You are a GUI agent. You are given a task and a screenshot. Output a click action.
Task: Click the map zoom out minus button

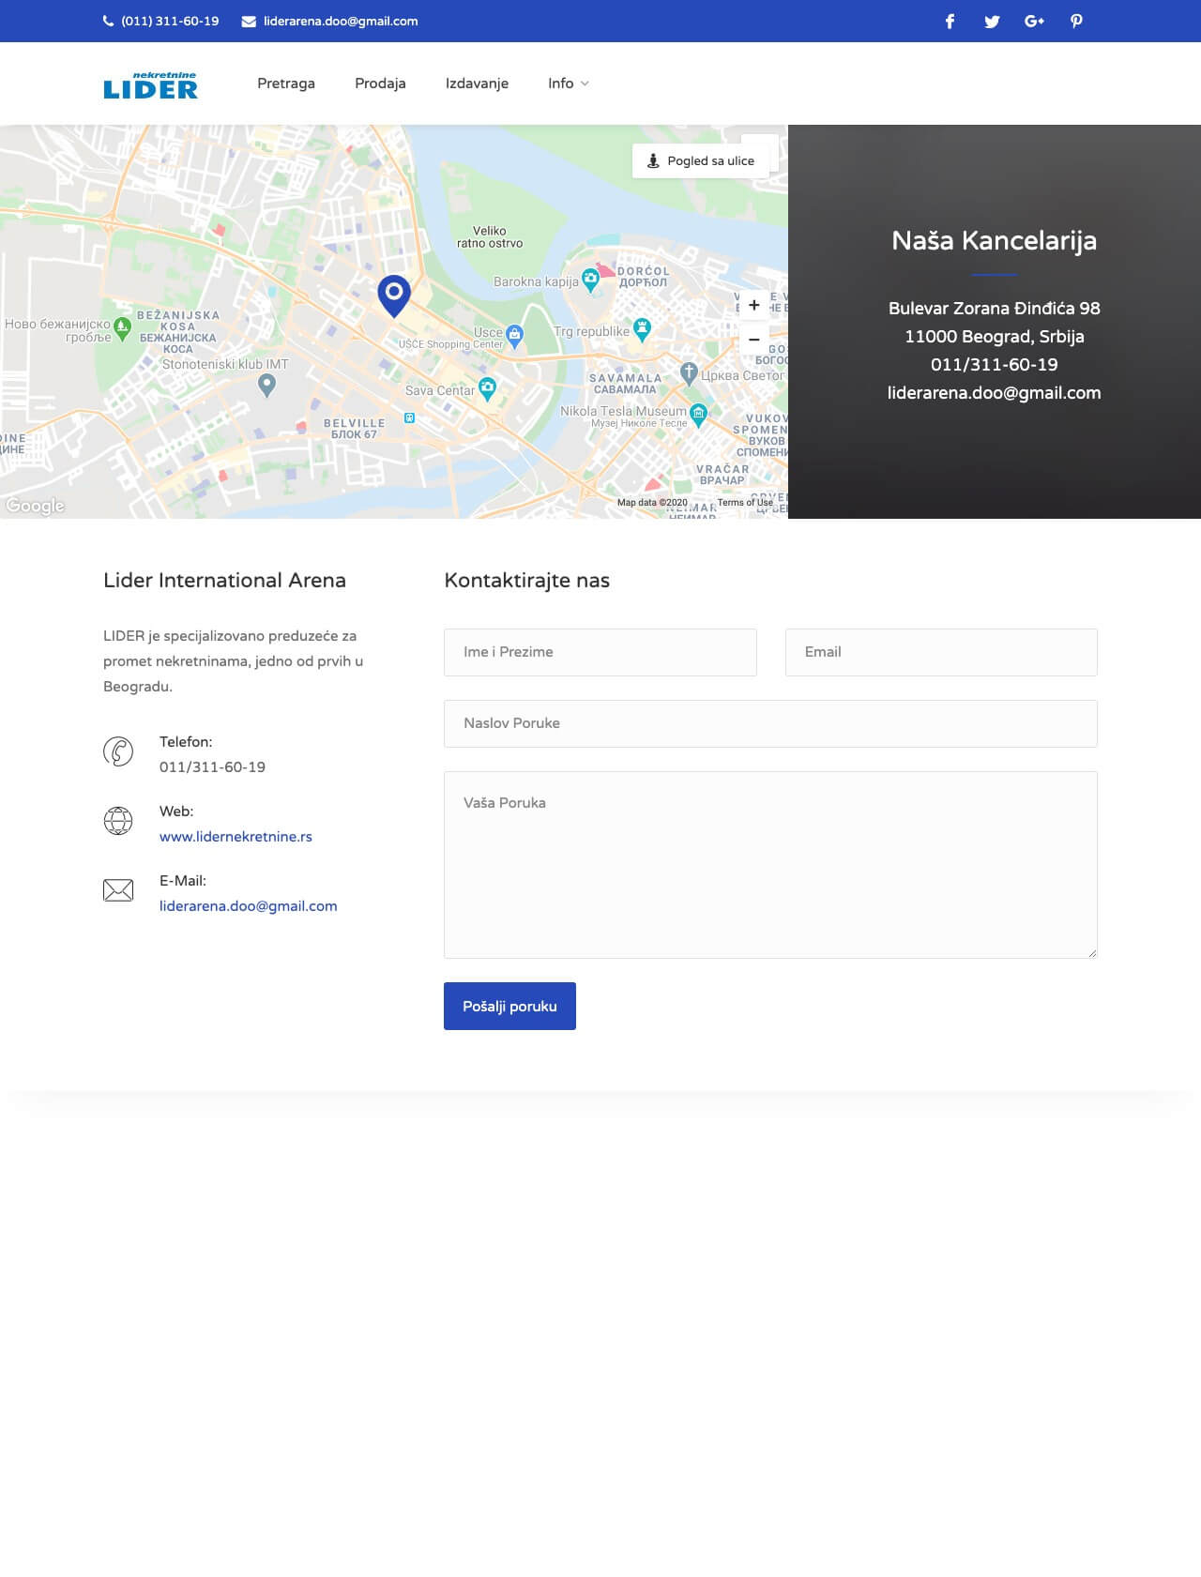(x=753, y=339)
